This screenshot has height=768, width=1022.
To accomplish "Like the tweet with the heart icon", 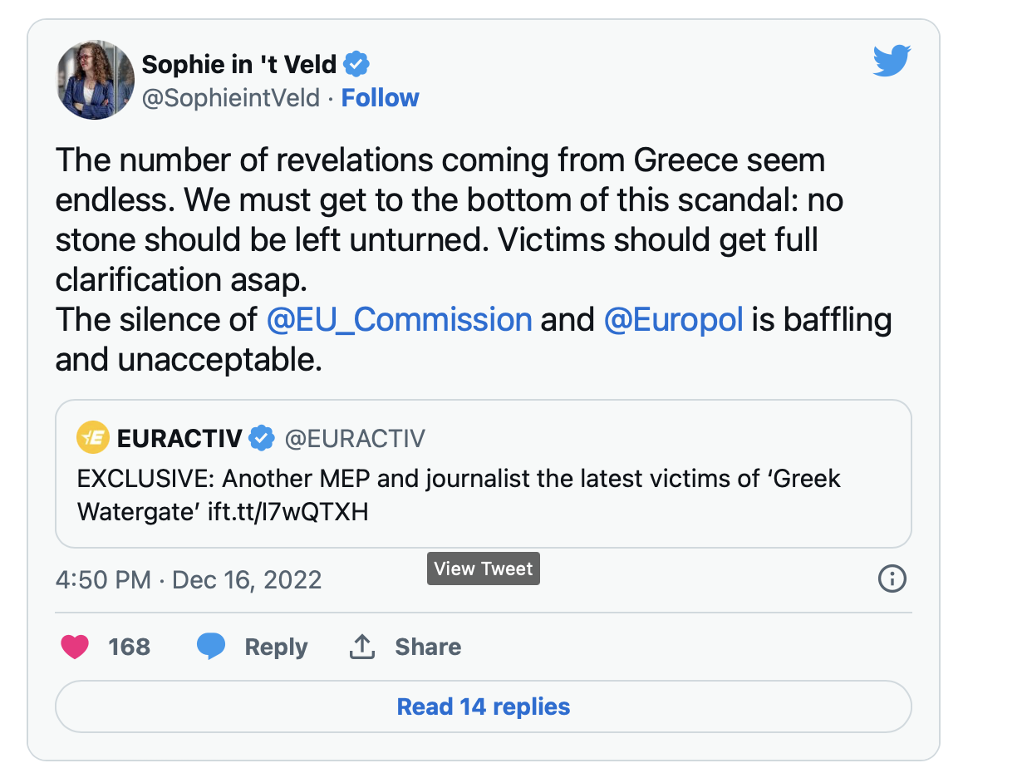I will click(x=76, y=647).
